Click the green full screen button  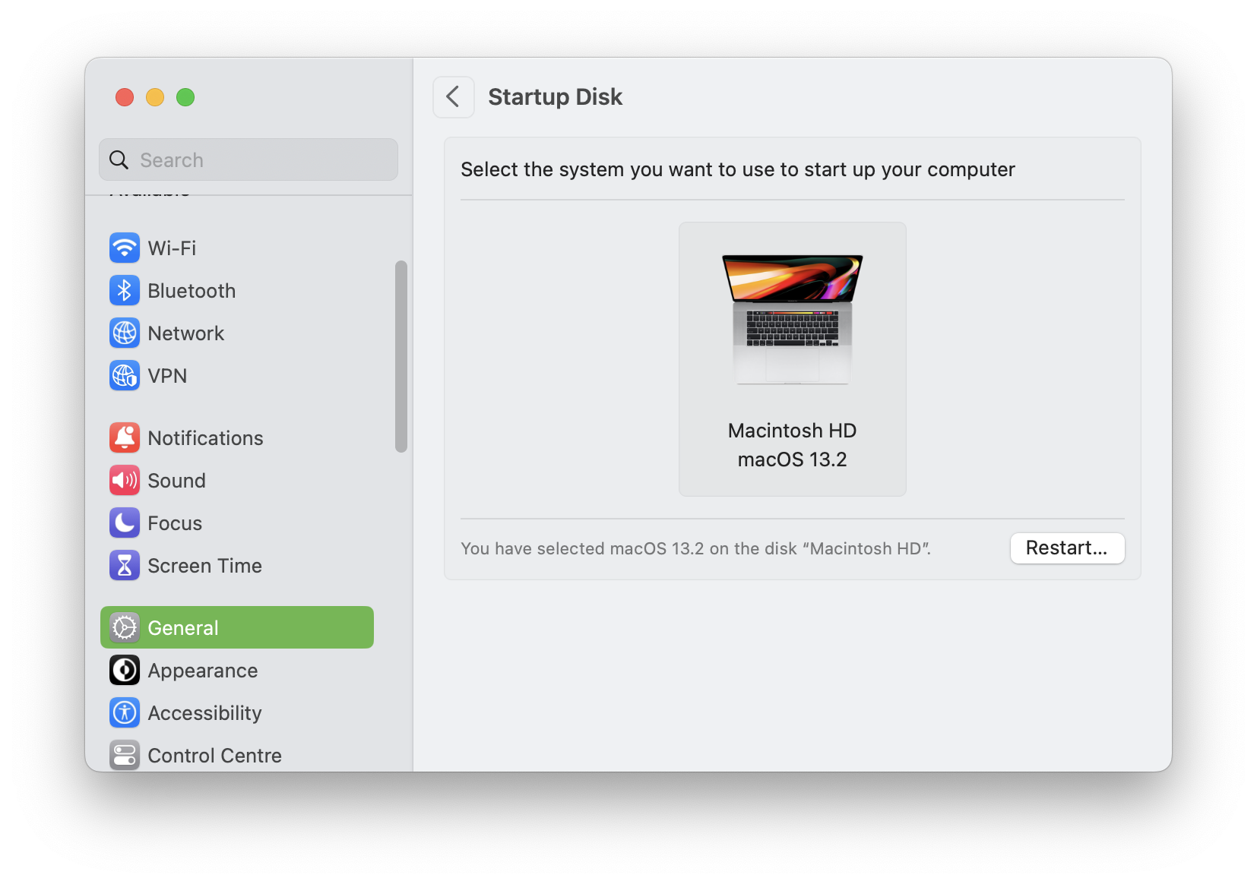[x=185, y=97]
